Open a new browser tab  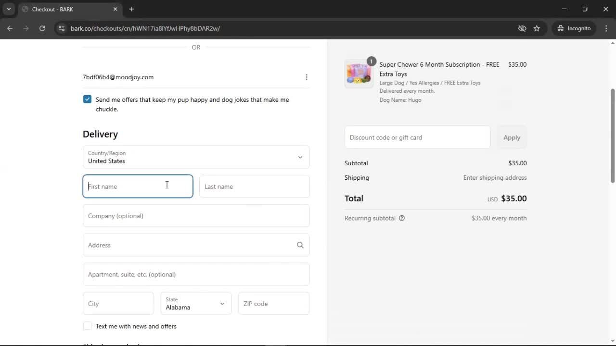pyautogui.click(x=131, y=9)
